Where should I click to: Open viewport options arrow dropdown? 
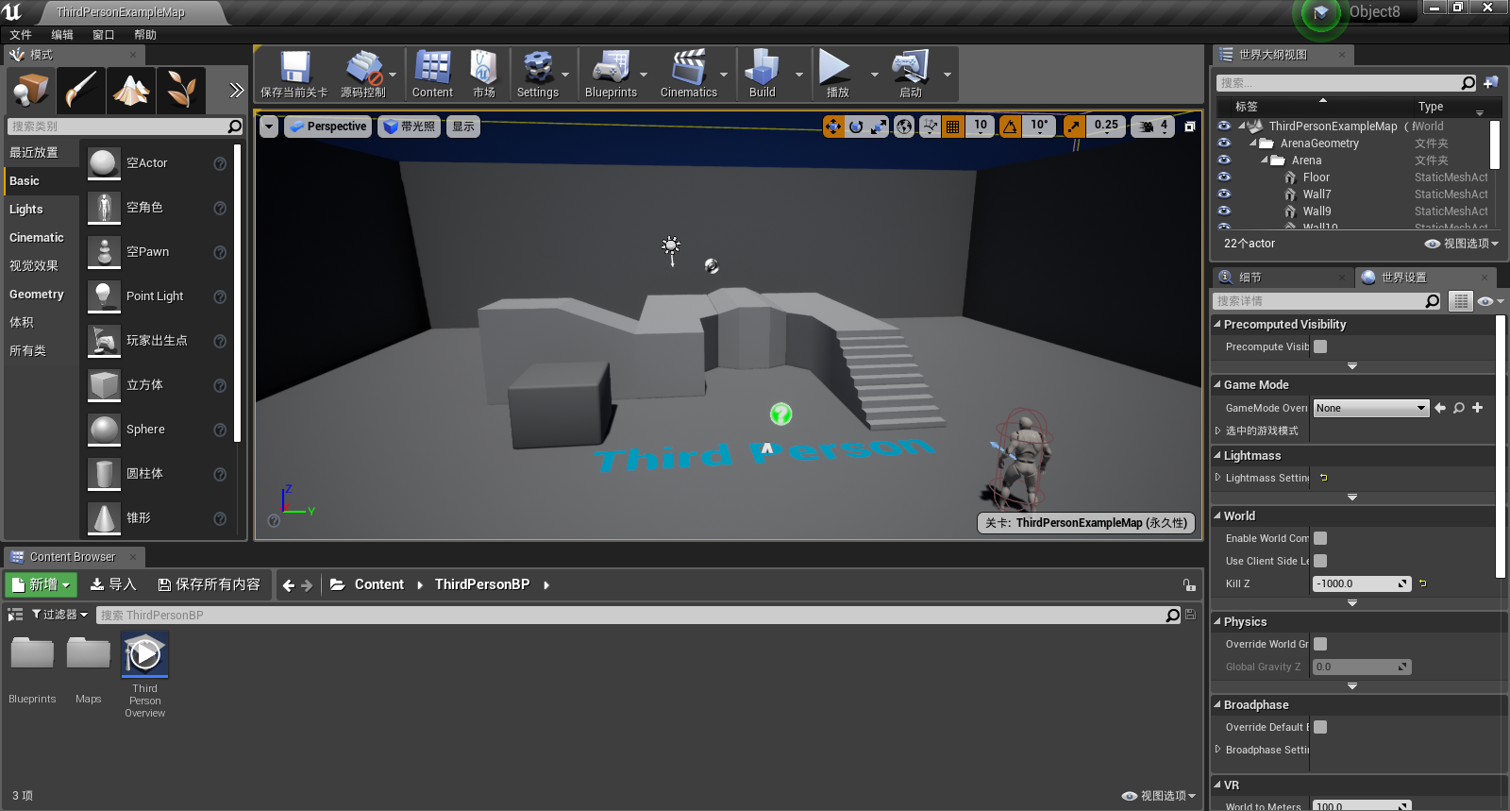269,127
